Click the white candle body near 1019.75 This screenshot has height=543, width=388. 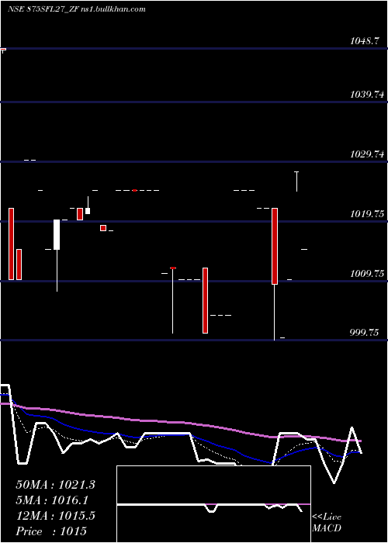click(57, 234)
